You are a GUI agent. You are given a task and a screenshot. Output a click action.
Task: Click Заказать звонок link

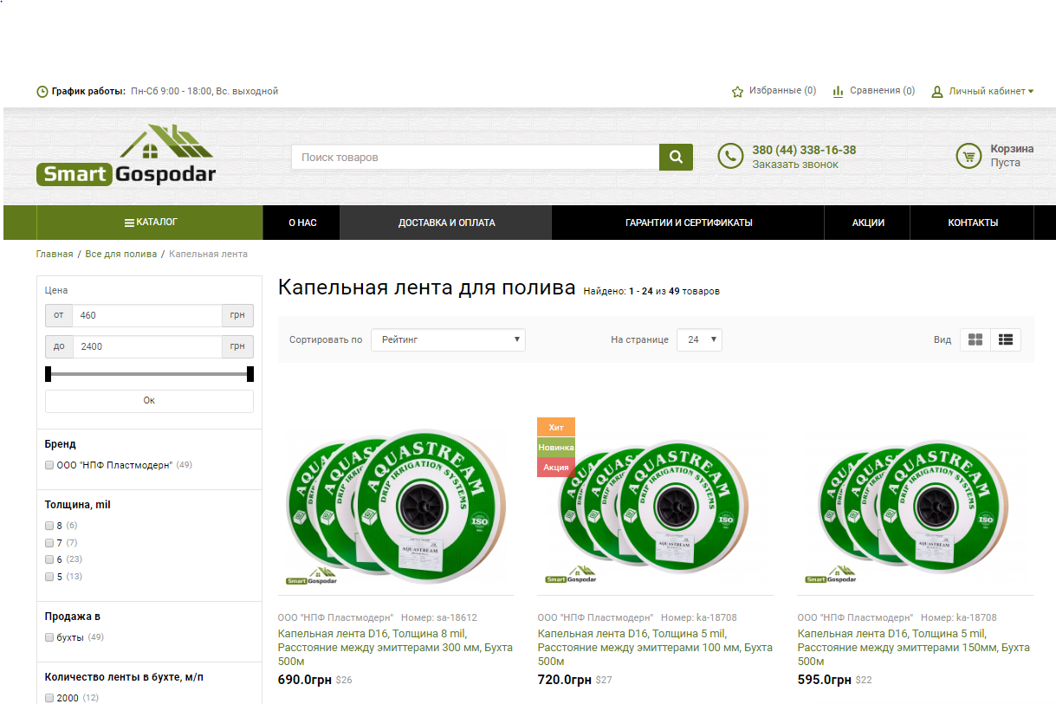coord(795,164)
